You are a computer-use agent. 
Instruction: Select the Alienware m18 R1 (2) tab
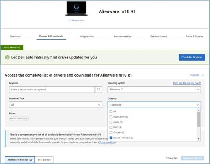tap(20, 160)
